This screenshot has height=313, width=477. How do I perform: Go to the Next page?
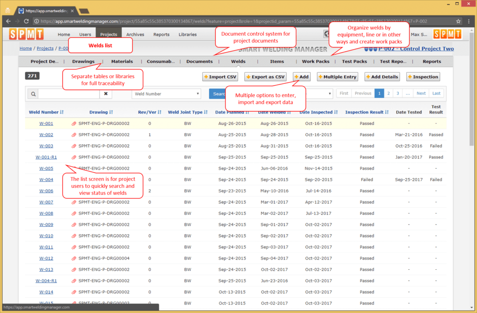pyautogui.click(x=421, y=93)
